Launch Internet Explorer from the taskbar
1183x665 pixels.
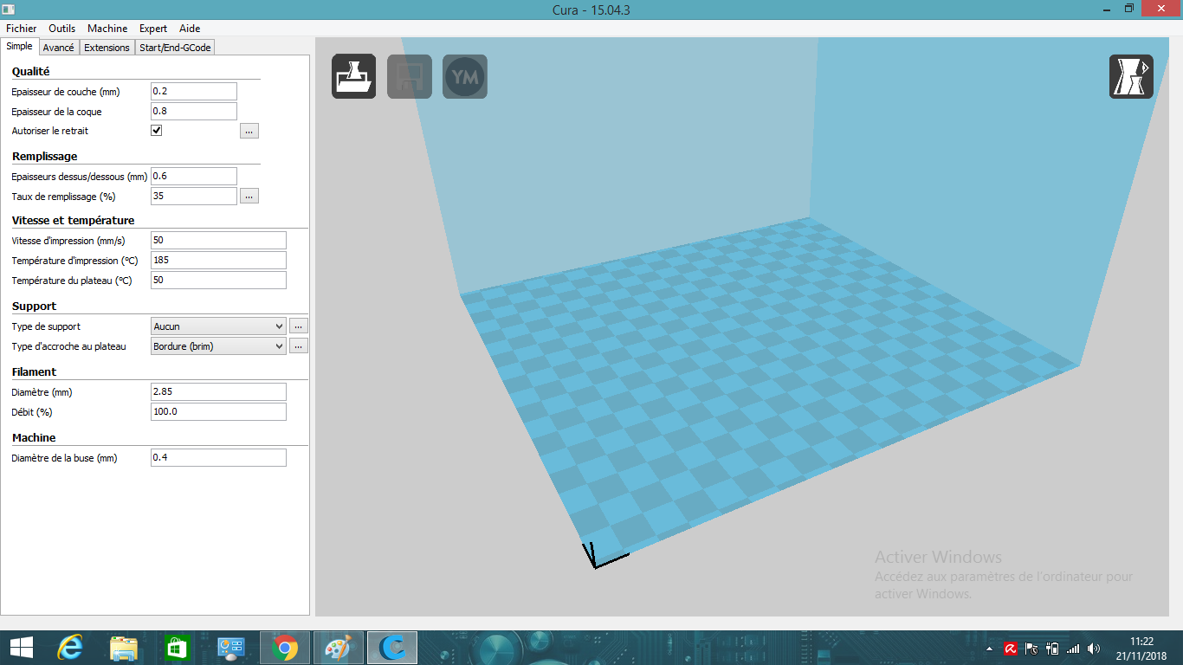[x=70, y=647]
